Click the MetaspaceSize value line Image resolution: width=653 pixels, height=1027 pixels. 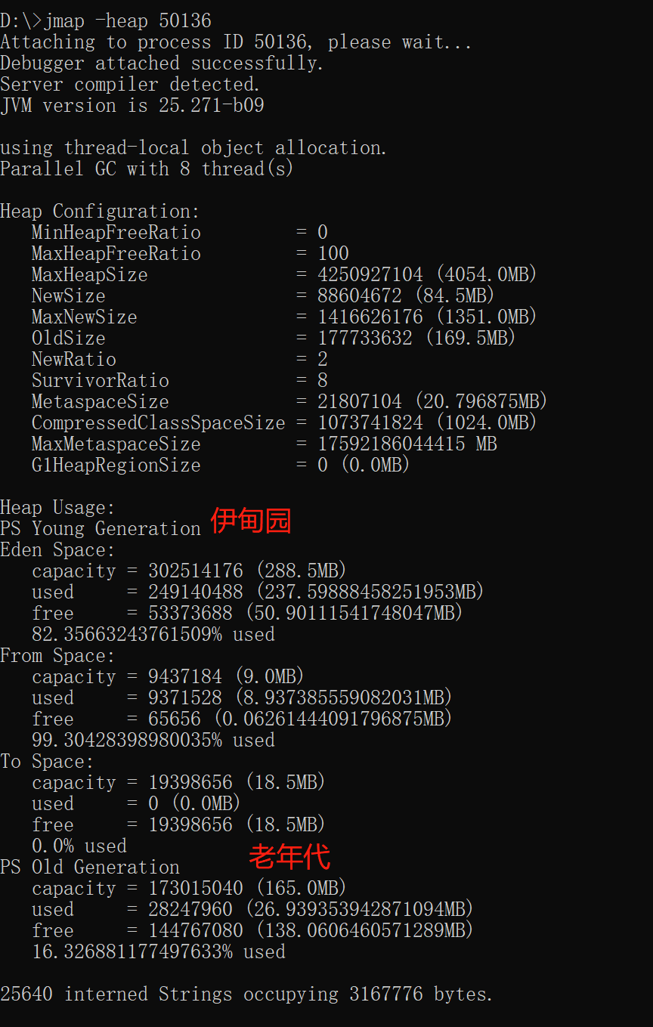click(289, 401)
